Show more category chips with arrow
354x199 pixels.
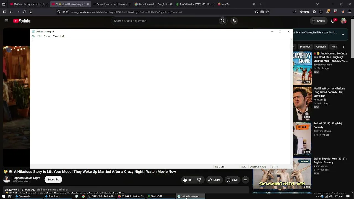click(343, 47)
